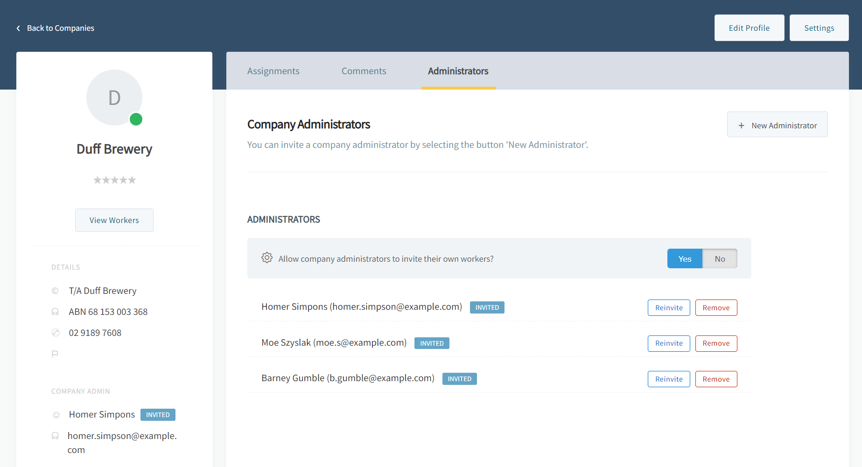Click the copyright icon next to T/A Duff Brewery
The image size is (862, 467).
(55, 291)
